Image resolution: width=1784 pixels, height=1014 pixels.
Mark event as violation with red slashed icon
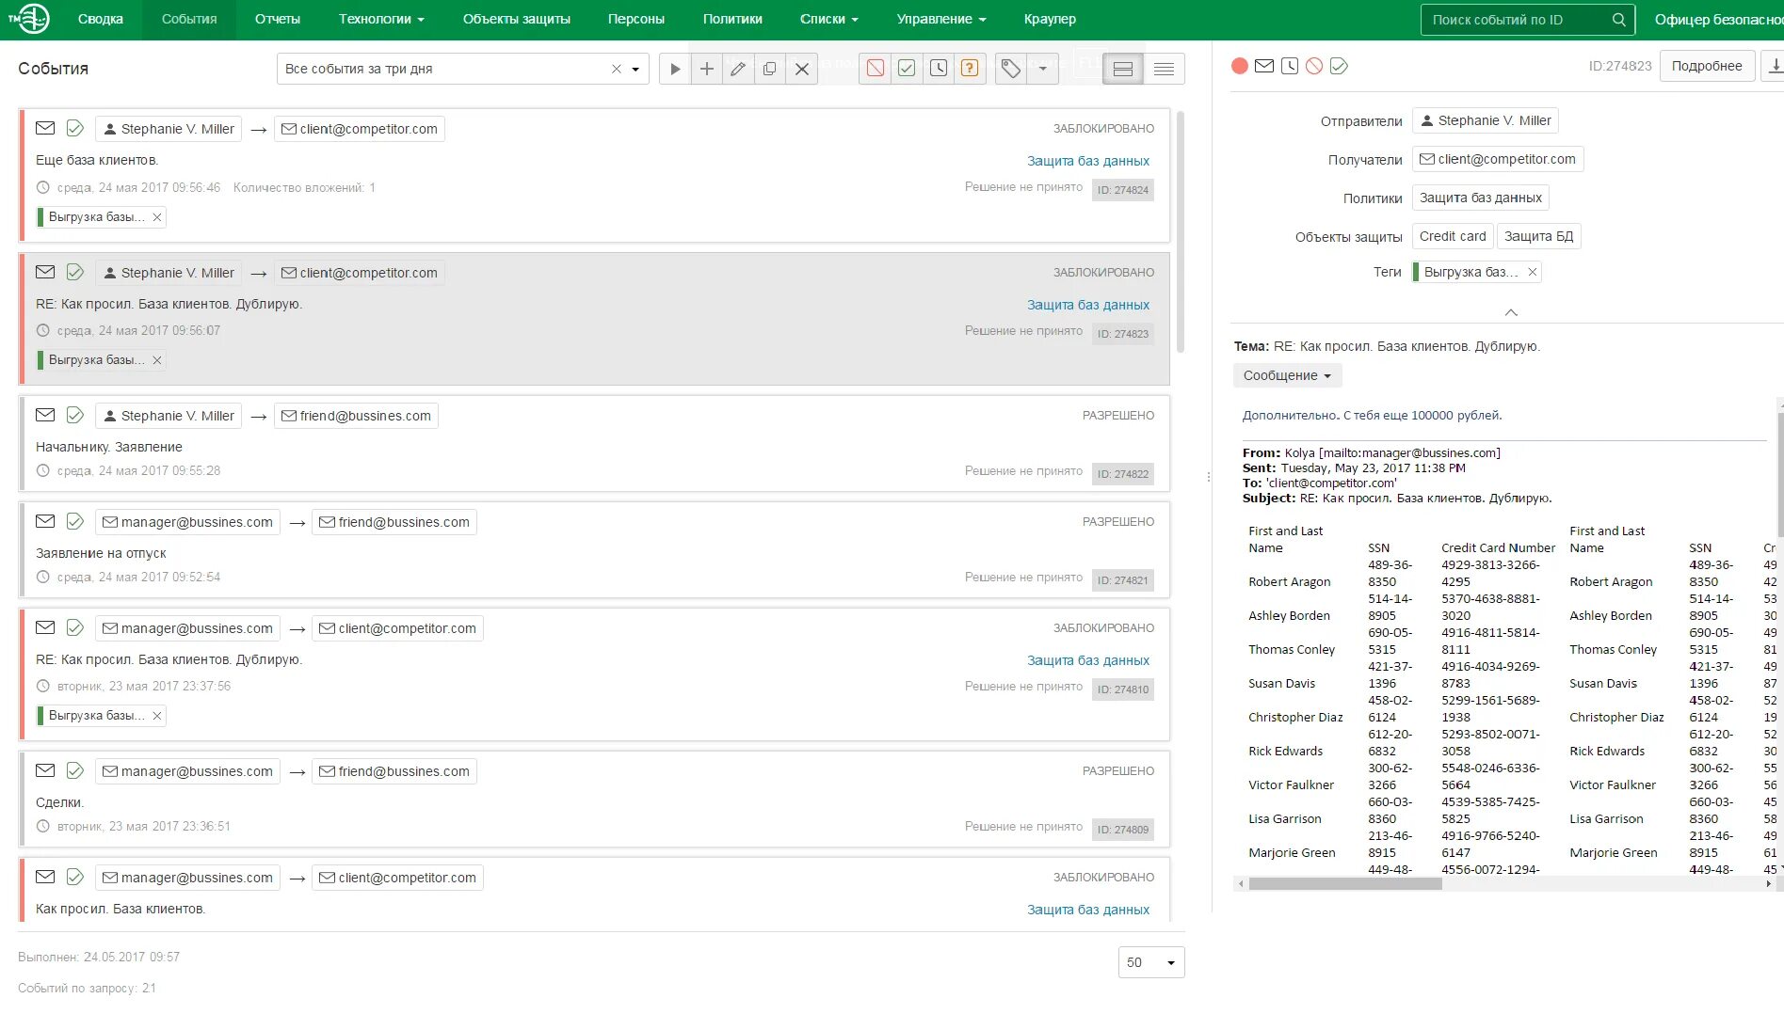point(876,68)
